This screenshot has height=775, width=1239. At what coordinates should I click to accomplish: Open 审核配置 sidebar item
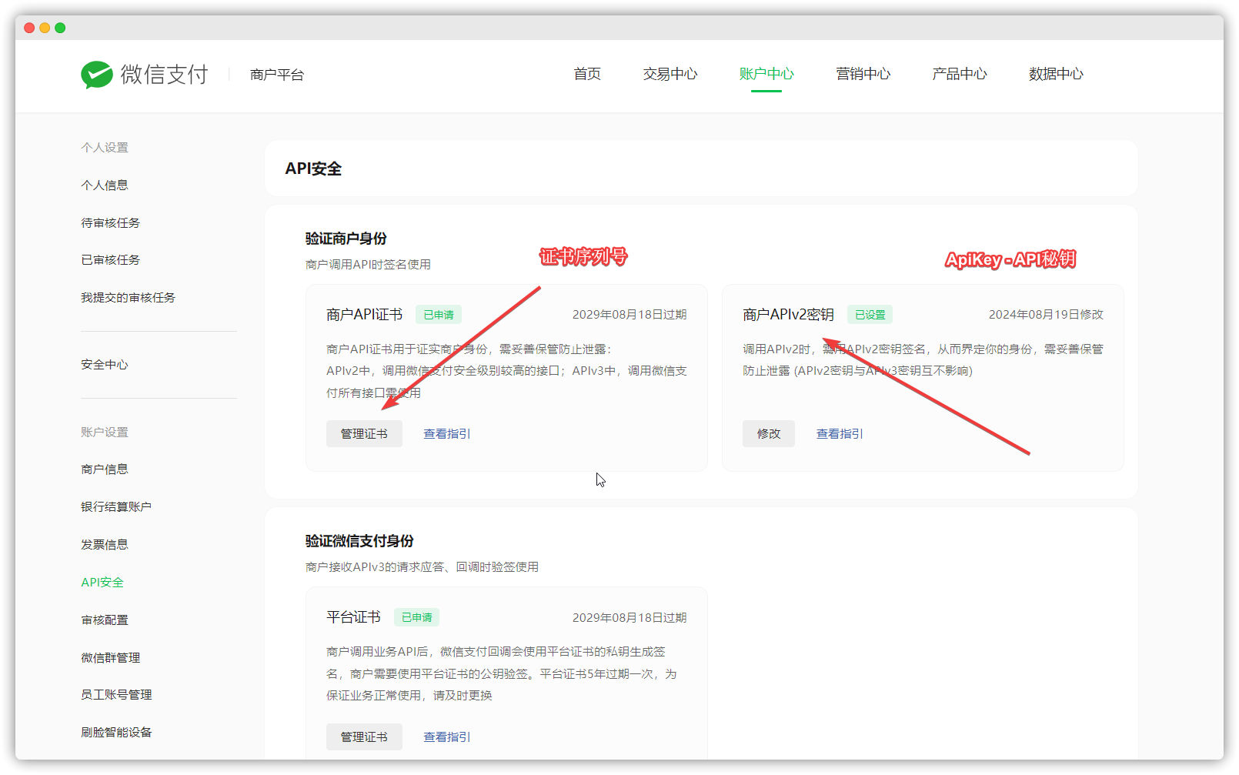(105, 620)
